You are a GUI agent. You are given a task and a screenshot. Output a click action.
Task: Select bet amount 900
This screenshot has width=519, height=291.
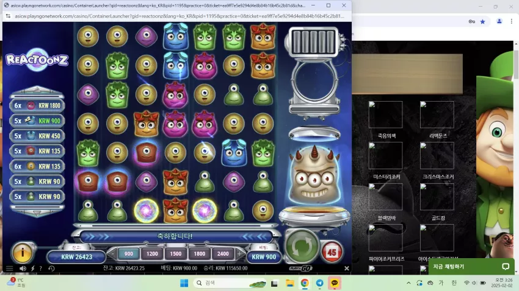(128, 254)
